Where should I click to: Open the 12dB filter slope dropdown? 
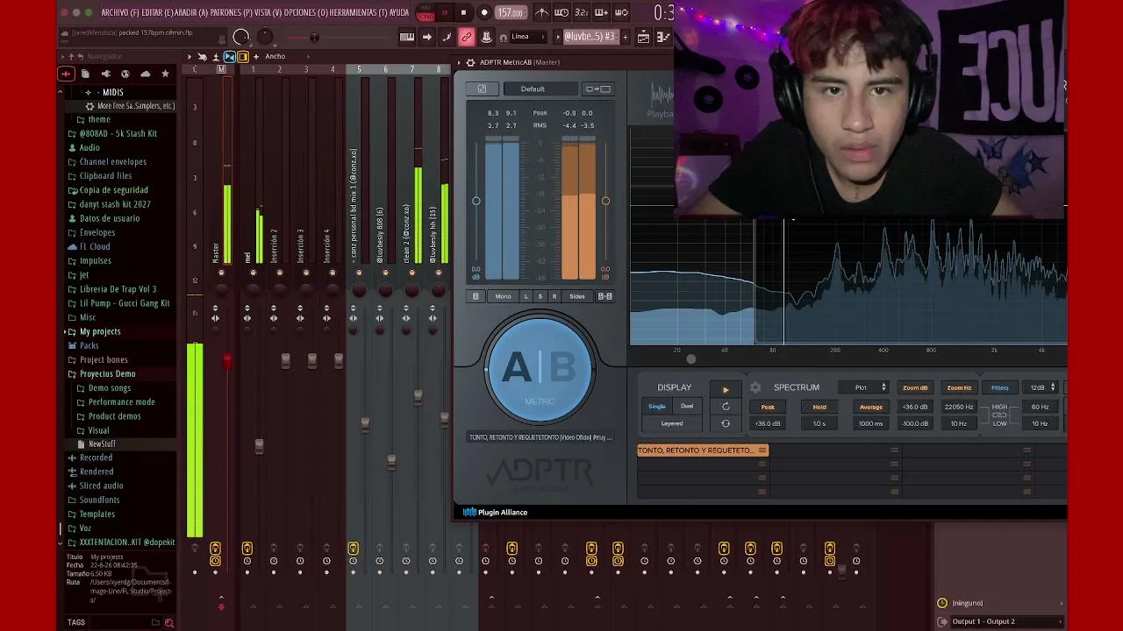pyautogui.click(x=1041, y=387)
